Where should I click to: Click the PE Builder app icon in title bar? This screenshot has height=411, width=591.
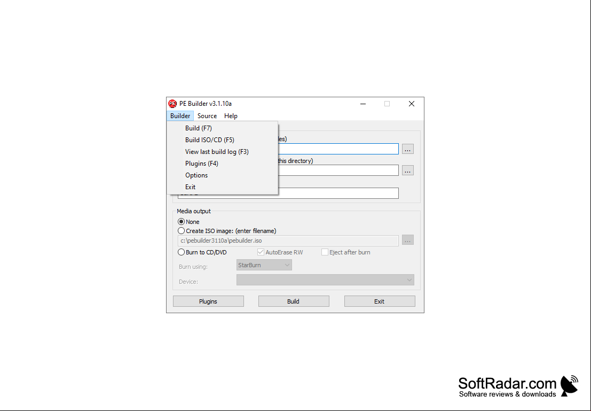point(172,103)
